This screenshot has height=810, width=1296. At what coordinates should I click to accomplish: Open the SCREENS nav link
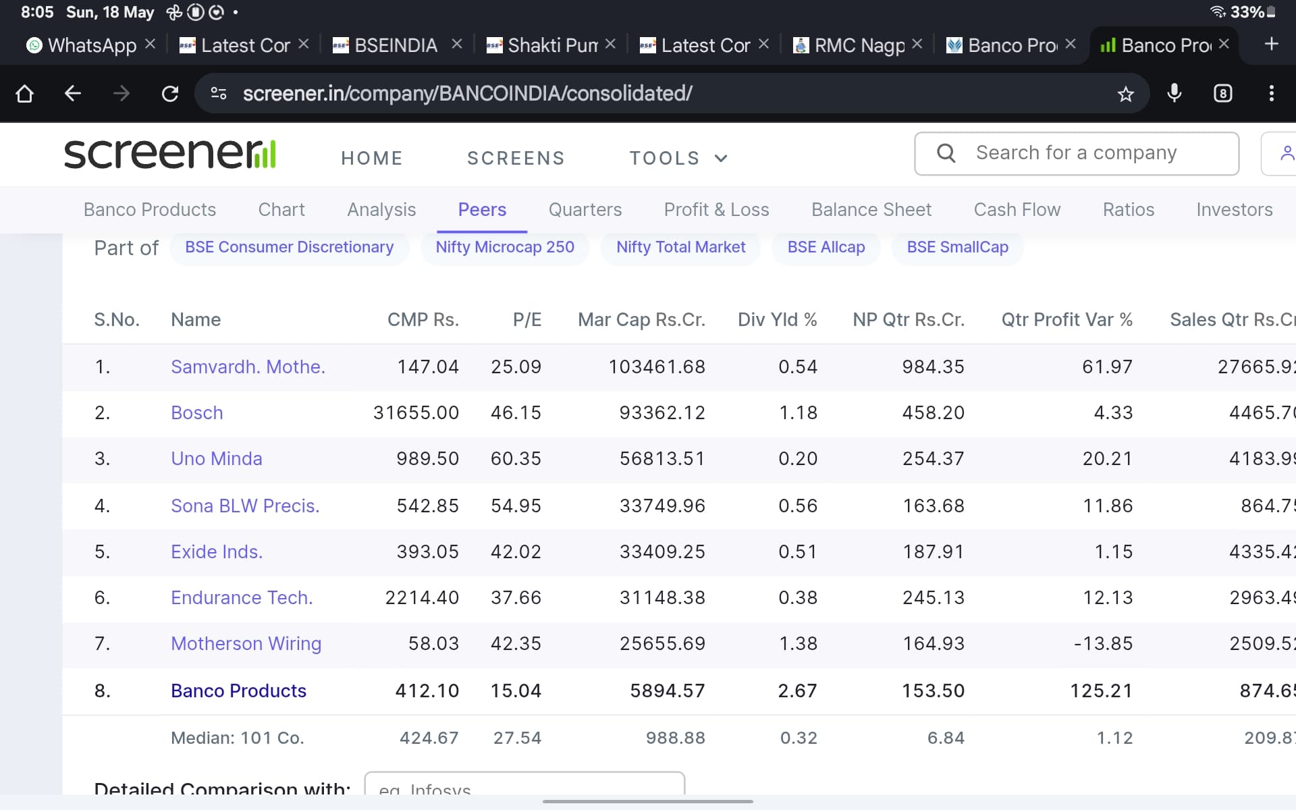516,158
